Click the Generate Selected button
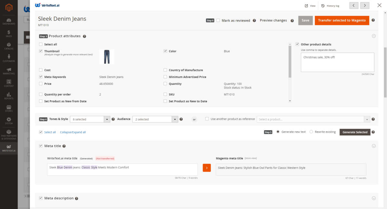 click(355, 132)
